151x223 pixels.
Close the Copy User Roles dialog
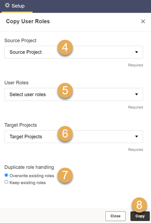tap(143, 21)
